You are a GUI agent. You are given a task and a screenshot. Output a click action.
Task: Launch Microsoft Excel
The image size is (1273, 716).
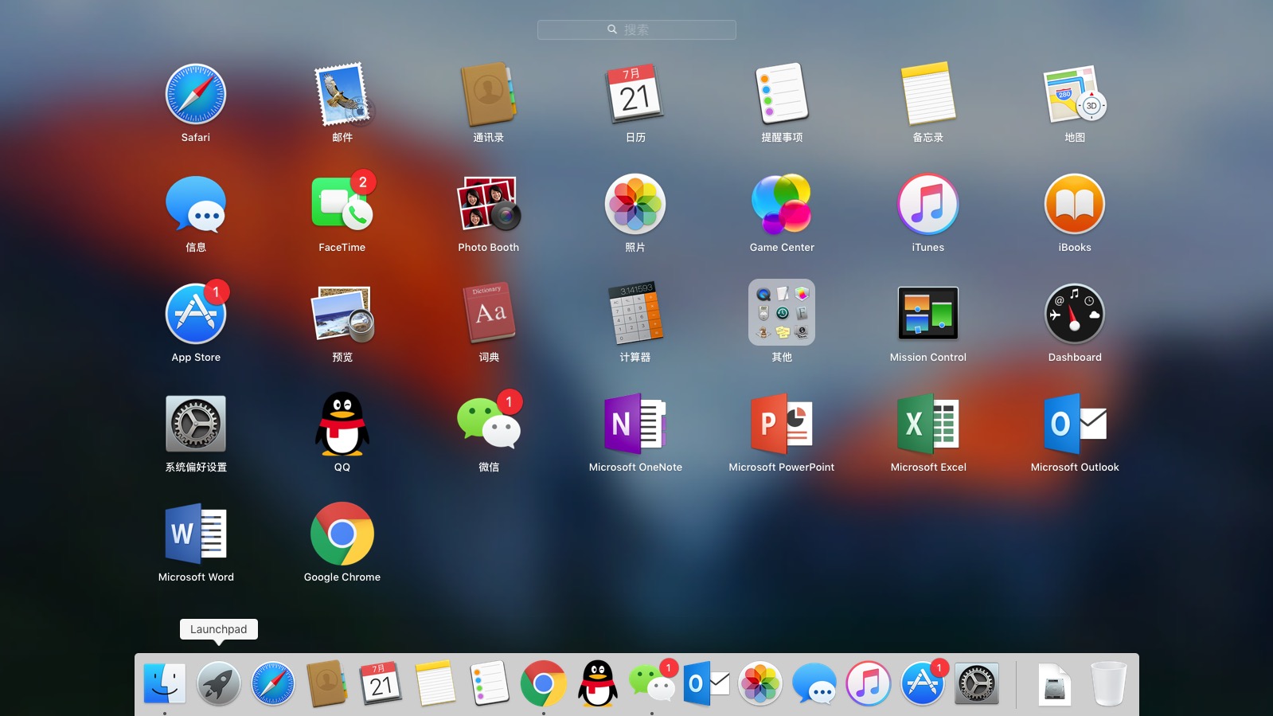(x=928, y=424)
